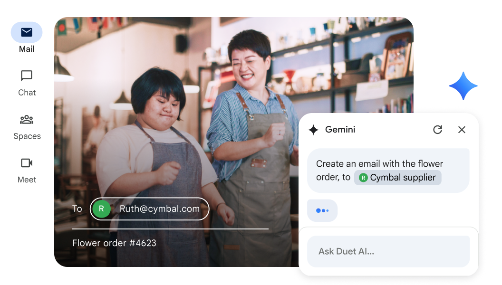Click the green R avatar in recipient chip
The width and height of the screenshot is (502, 285).
pyautogui.click(x=101, y=209)
